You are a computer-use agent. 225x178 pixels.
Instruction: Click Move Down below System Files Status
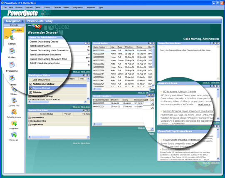(85, 143)
